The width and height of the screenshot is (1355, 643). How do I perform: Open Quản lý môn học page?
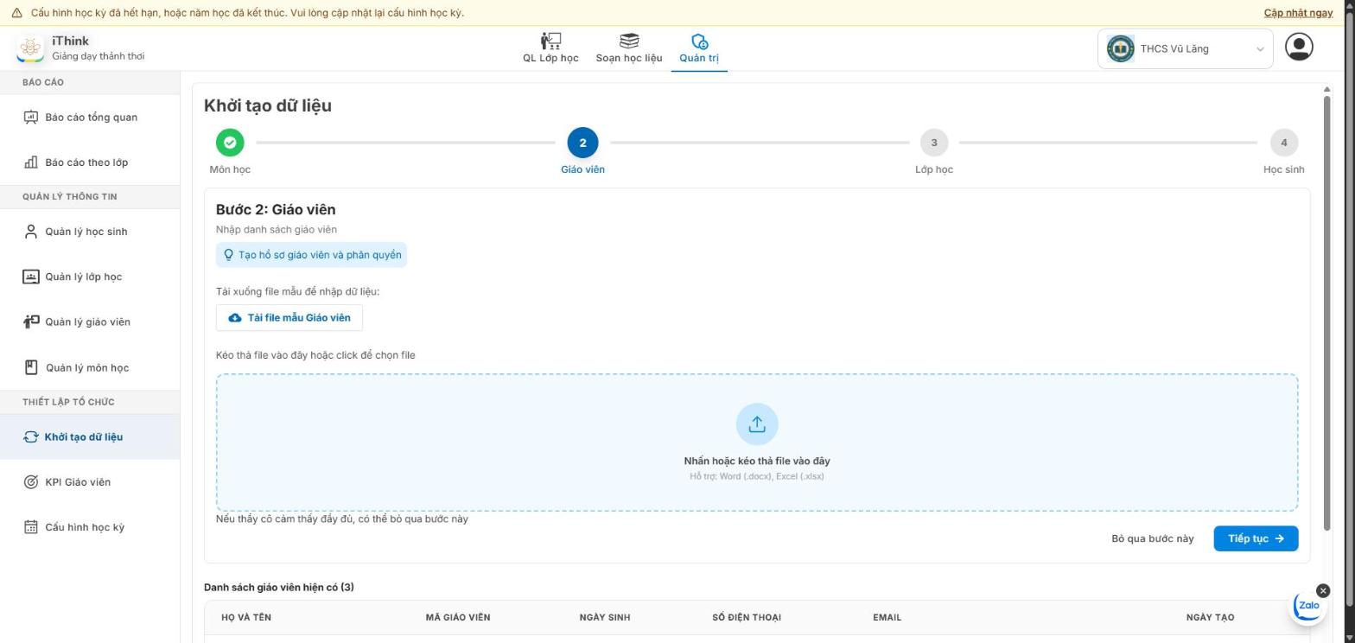[x=90, y=367]
